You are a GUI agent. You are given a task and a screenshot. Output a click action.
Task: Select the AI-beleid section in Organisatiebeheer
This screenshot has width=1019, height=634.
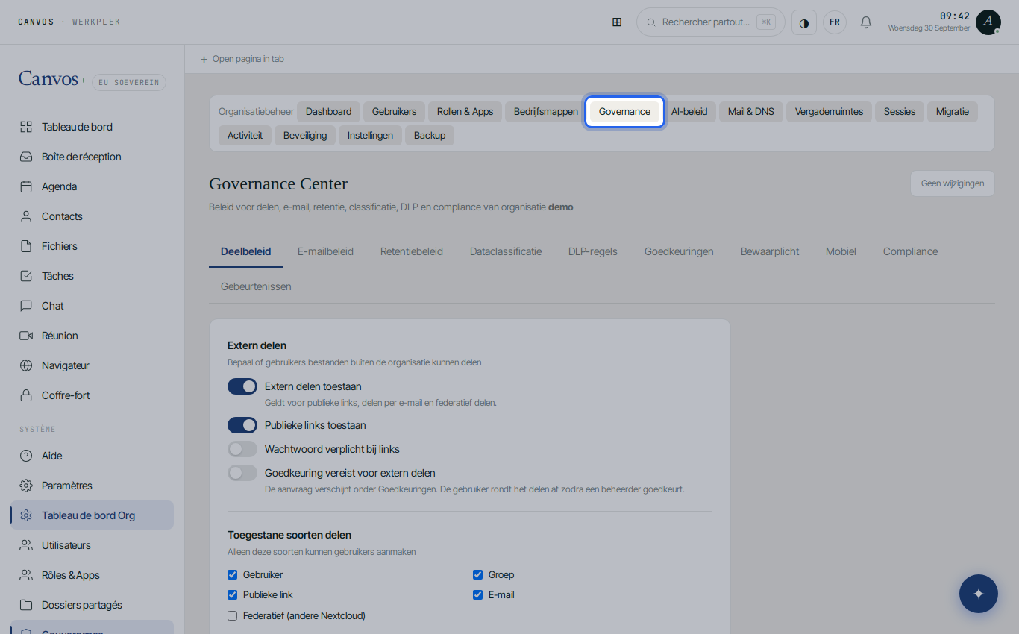tap(689, 112)
